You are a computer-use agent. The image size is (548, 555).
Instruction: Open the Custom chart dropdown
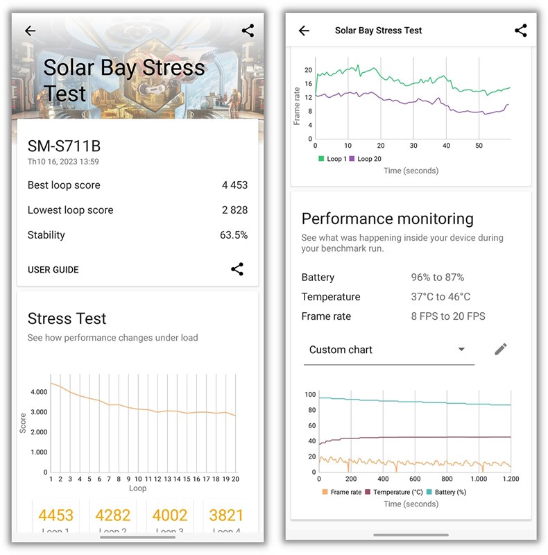(x=388, y=350)
